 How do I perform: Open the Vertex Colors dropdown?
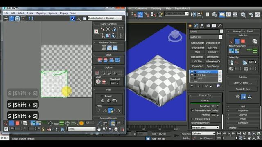coord(205,127)
